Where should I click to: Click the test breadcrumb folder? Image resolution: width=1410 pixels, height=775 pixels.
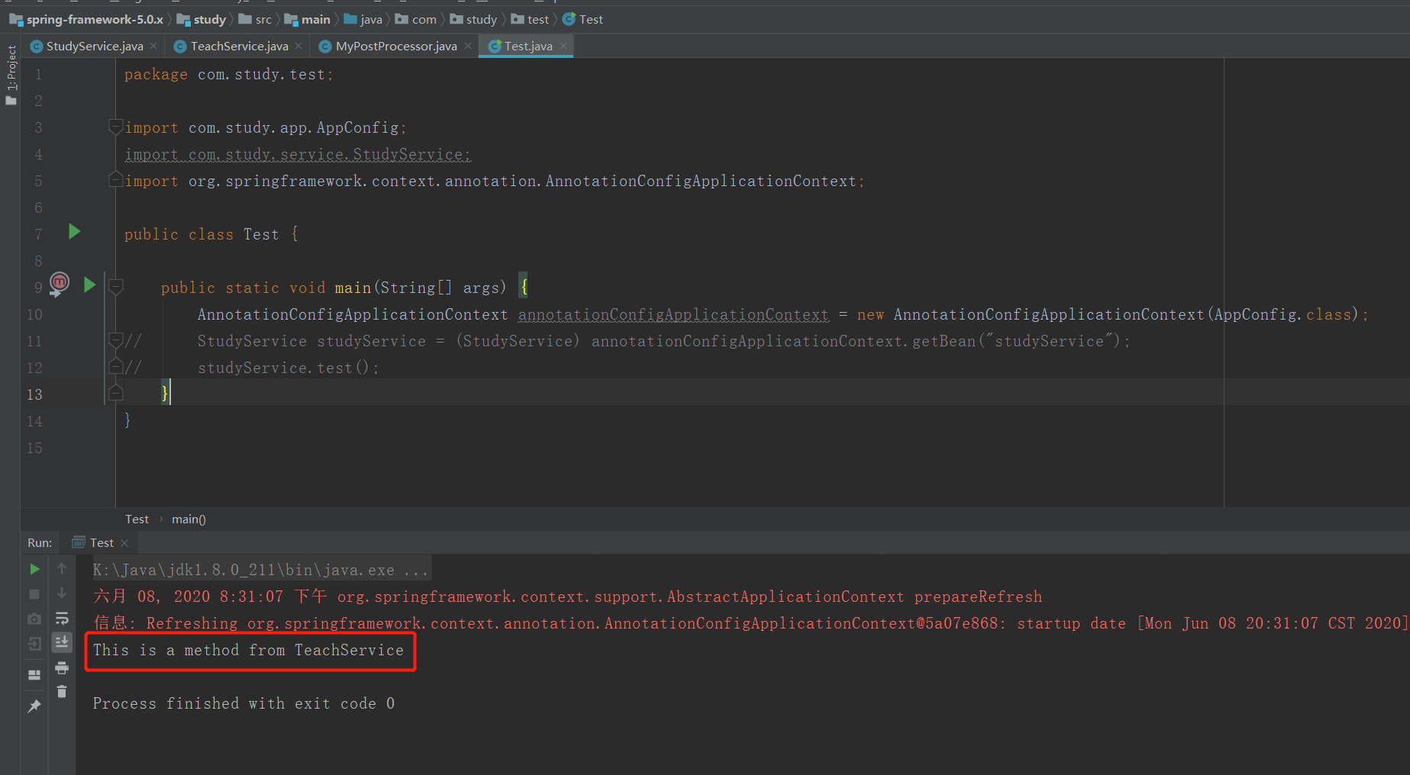pos(530,20)
